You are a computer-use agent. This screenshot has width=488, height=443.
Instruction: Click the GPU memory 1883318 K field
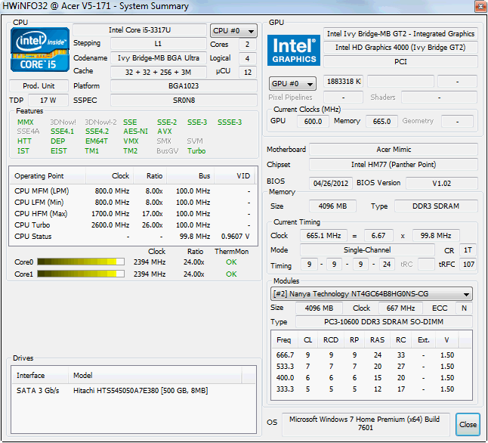(x=343, y=82)
